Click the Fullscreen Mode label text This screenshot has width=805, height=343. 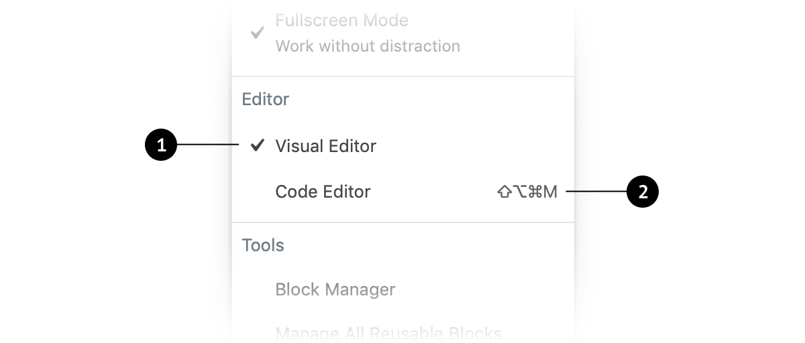342,20
